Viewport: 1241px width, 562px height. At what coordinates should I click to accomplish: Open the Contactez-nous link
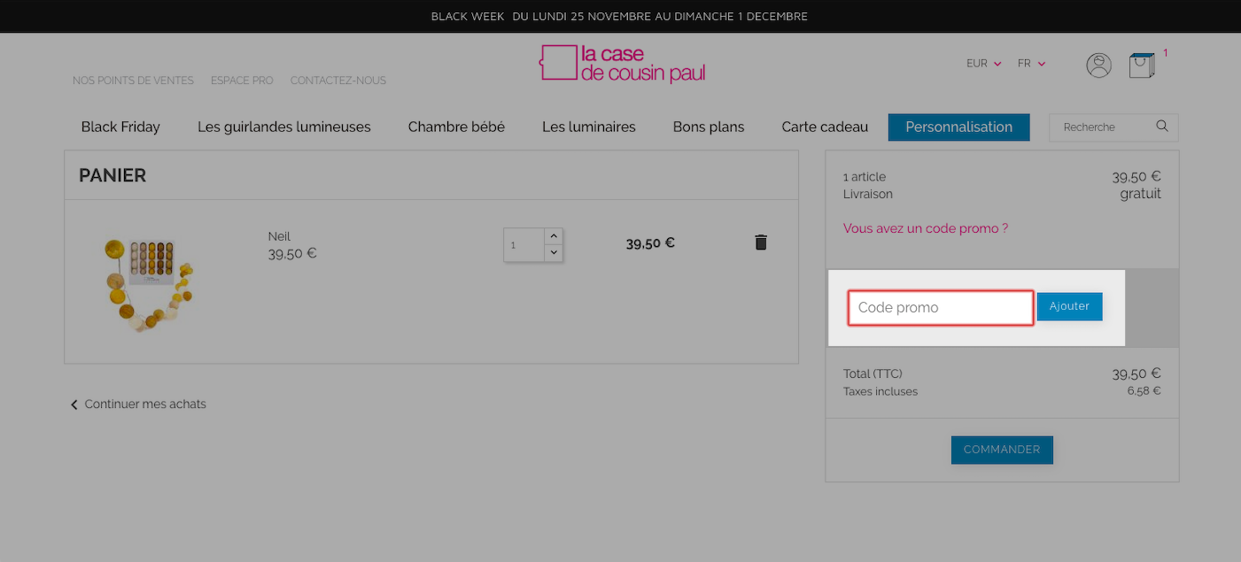click(338, 81)
